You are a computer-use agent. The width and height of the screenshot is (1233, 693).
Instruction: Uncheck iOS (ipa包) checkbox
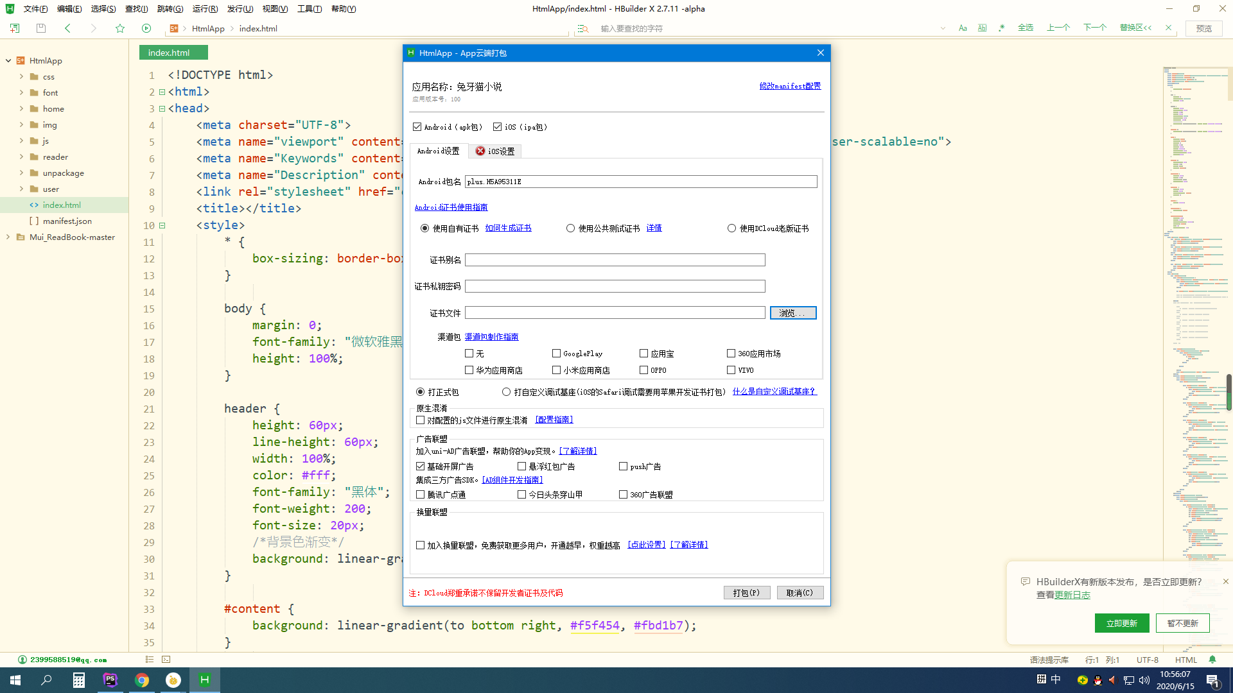coord(497,127)
